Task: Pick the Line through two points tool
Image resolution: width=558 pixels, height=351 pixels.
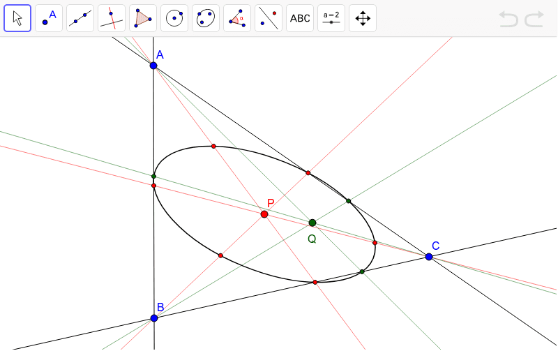Action: click(80, 18)
